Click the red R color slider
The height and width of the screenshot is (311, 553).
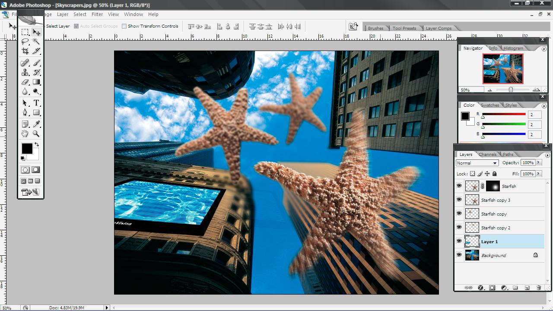(504, 114)
